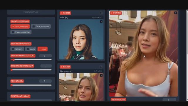This screenshot has width=188, height=106.
Task: Click the Temp Frame Format label
Action: (x=20, y=96)
